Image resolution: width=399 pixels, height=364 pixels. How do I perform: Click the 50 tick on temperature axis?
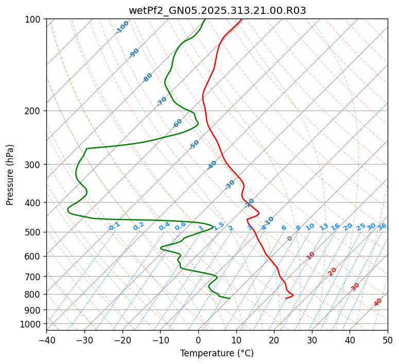tap(388, 340)
